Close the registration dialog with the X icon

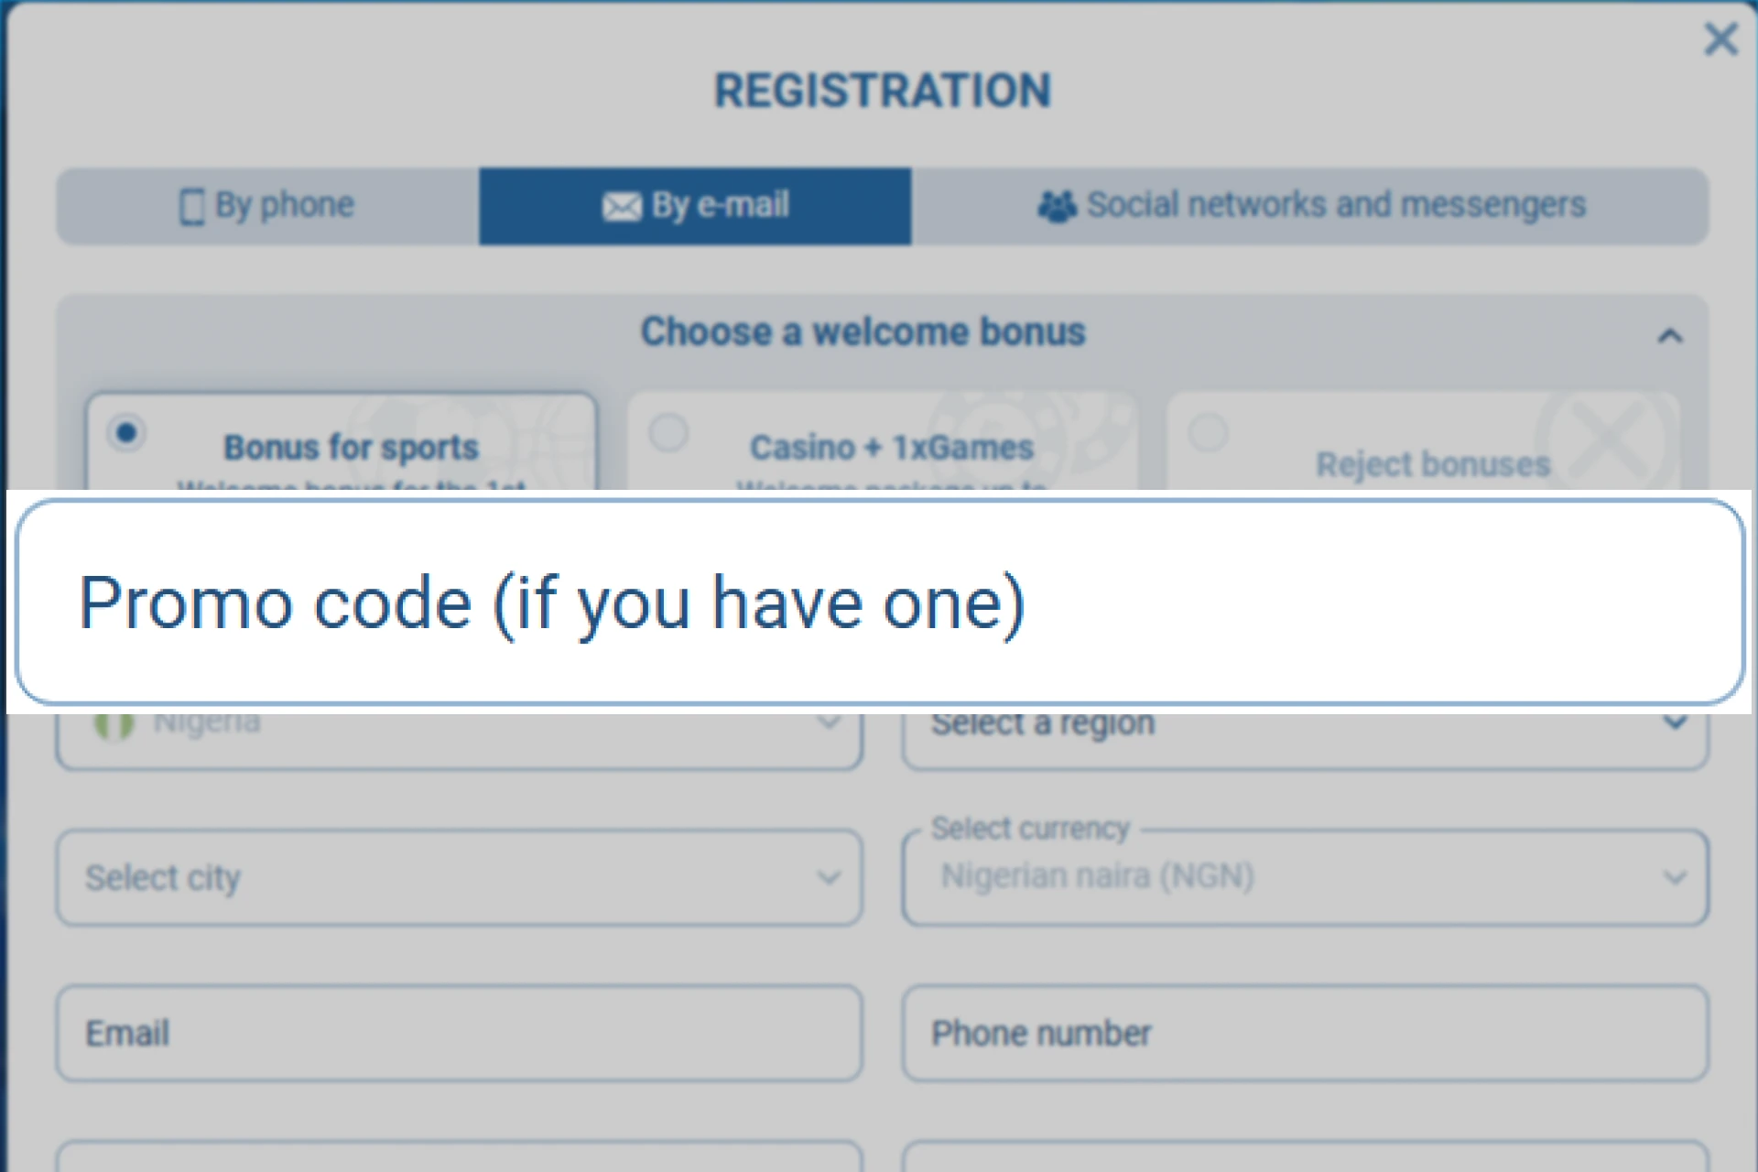pyautogui.click(x=1720, y=39)
